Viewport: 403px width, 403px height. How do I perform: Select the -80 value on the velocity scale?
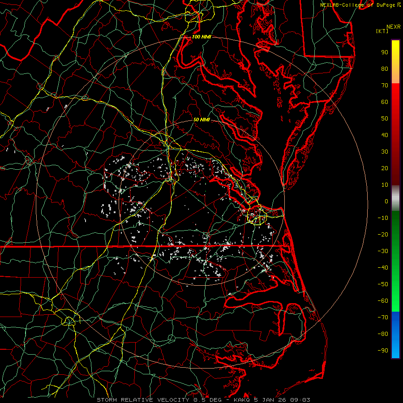click(x=383, y=334)
